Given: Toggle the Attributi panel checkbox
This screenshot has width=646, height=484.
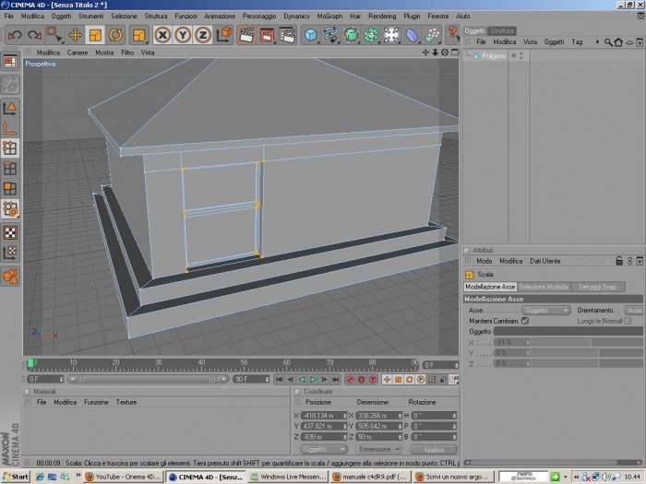Looking at the screenshot, I should click(x=467, y=250).
